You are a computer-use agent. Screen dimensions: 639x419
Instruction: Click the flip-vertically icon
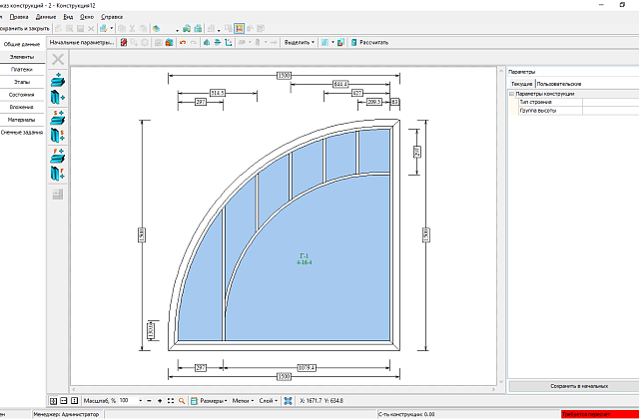[x=218, y=42]
